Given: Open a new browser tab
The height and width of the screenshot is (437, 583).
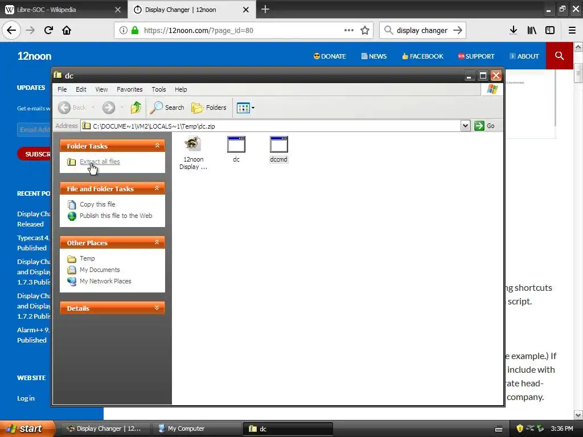Looking at the screenshot, I should coord(265,9).
